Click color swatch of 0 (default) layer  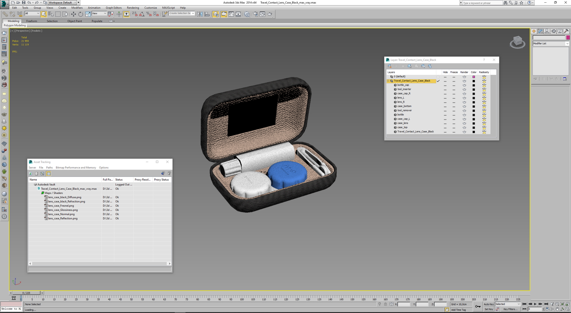(x=474, y=77)
